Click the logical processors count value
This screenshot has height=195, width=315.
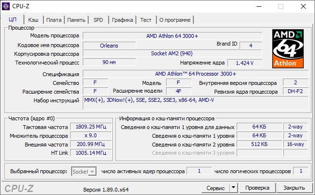(301, 171)
